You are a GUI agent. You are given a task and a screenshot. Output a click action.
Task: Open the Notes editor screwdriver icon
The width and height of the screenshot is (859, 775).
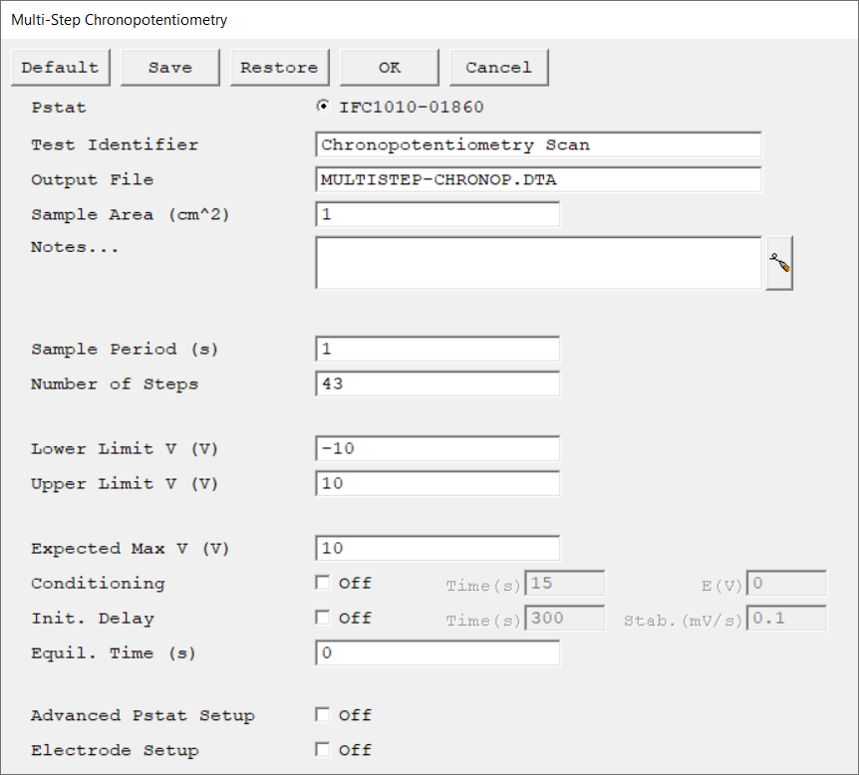pyautogui.click(x=779, y=263)
